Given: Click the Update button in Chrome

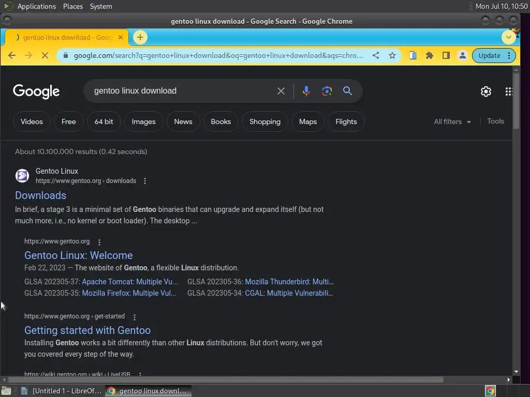Looking at the screenshot, I should point(489,55).
